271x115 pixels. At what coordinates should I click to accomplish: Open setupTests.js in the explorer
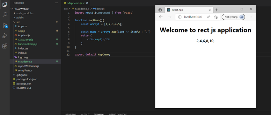[35, 71]
